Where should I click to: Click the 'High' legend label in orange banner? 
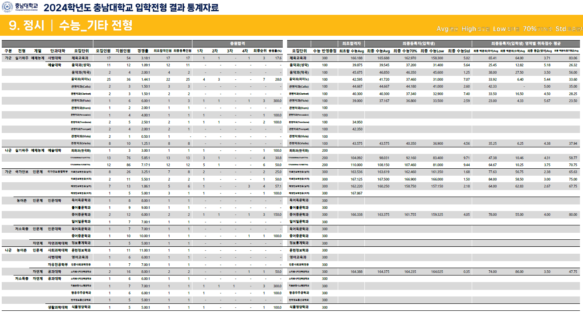(x=469, y=29)
